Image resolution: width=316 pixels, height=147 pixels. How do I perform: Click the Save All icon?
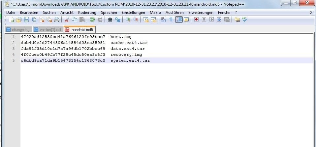(x=34, y=19)
